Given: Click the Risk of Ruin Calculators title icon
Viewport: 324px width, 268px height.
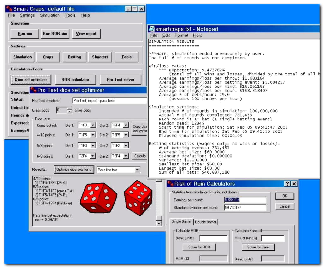Looking at the screenshot, I should click(170, 183).
